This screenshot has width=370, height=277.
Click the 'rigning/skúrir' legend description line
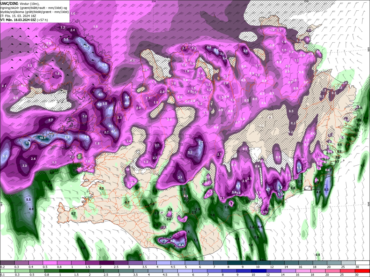(34, 8)
